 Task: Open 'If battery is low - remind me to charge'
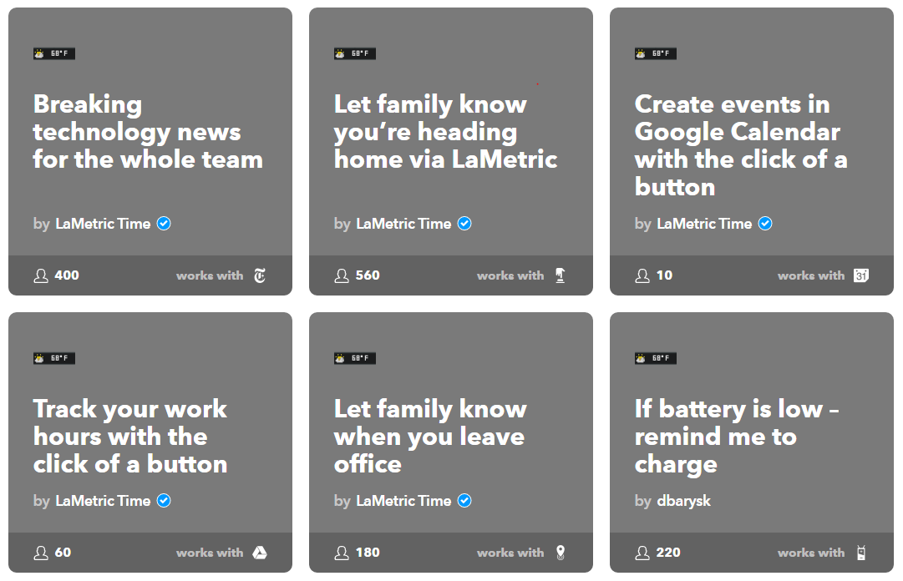coord(737,437)
